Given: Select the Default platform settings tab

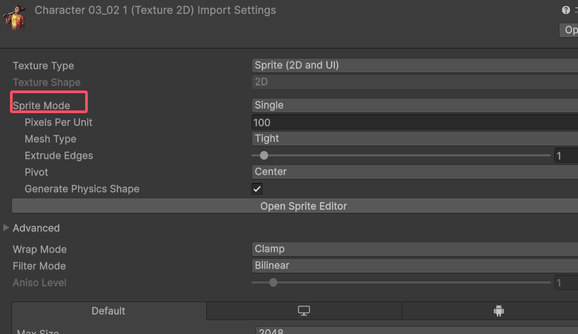Looking at the screenshot, I should click(x=108, y=311).
